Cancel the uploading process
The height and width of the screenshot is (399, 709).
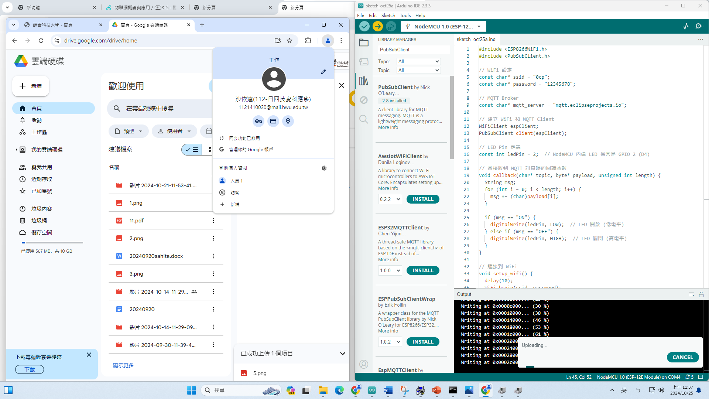(x=682, y=357)
